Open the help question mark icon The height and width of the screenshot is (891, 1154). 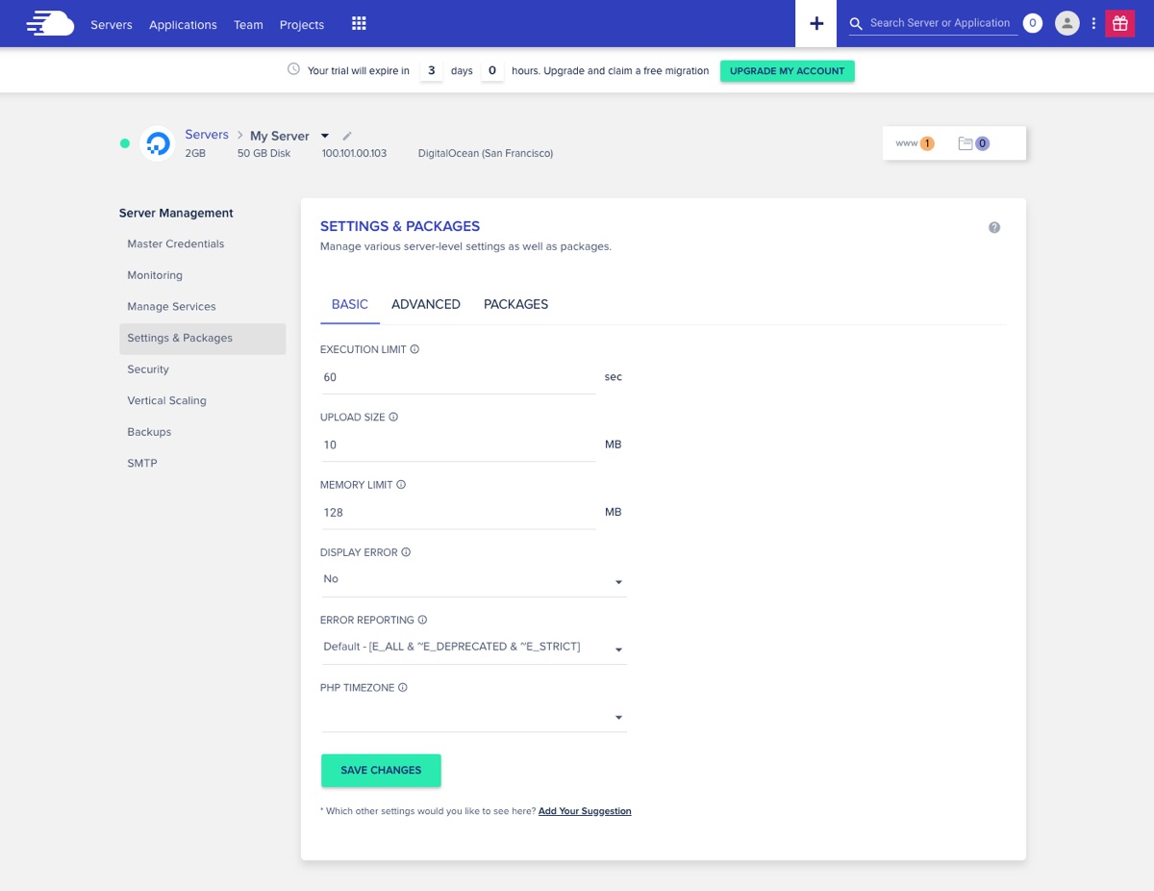tap(994, 227)
